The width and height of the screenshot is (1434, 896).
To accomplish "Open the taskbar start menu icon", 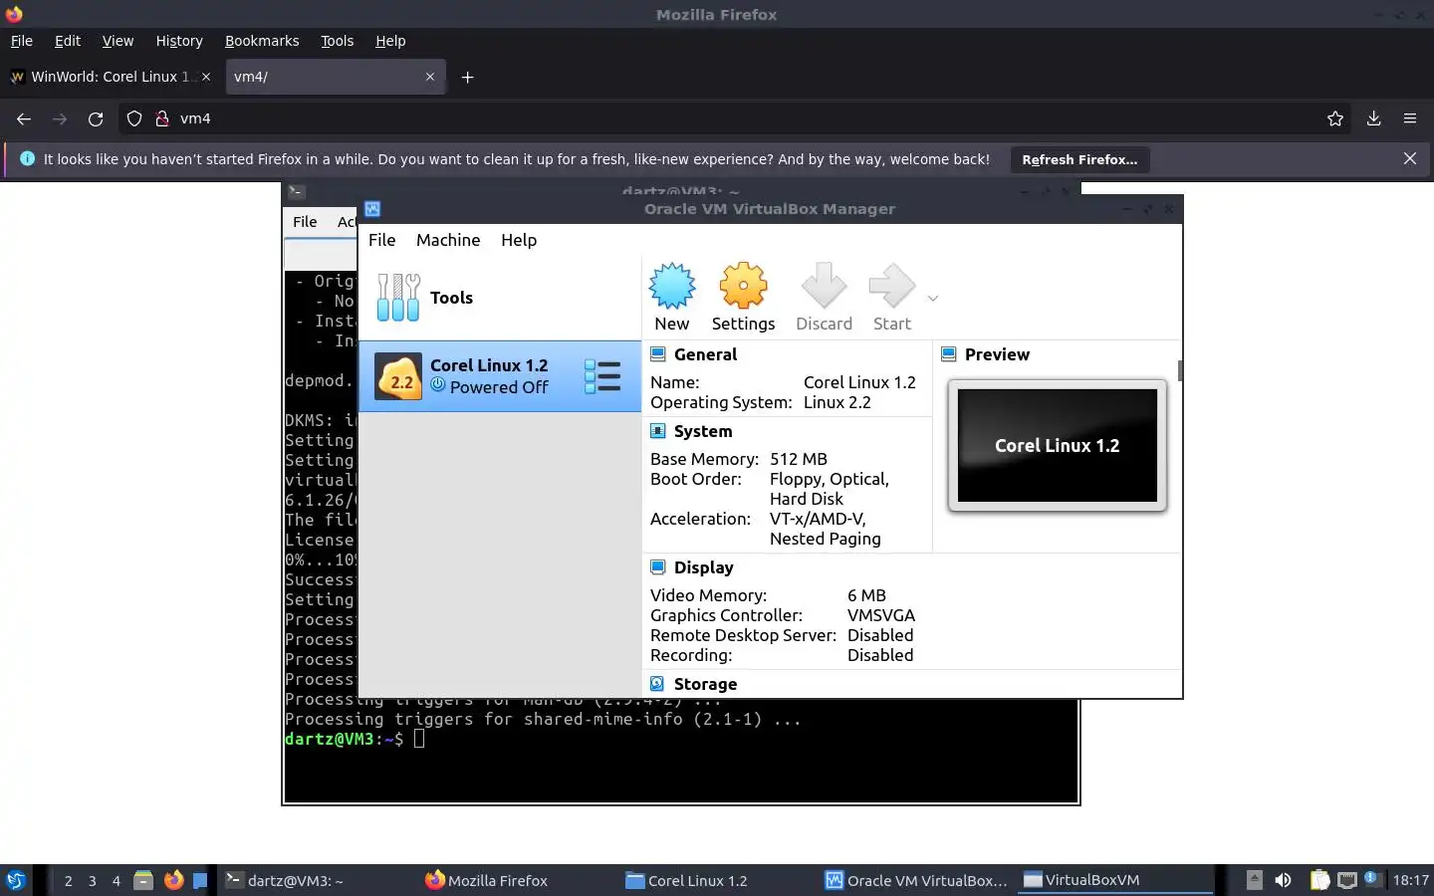I will coord(16,880).
